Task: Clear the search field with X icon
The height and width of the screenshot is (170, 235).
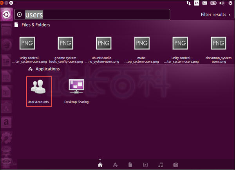Action: pyautogui.click(x=19, y=15)
